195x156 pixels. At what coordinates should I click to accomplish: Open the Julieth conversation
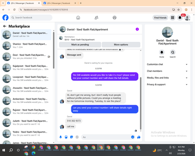click(26, 122)
